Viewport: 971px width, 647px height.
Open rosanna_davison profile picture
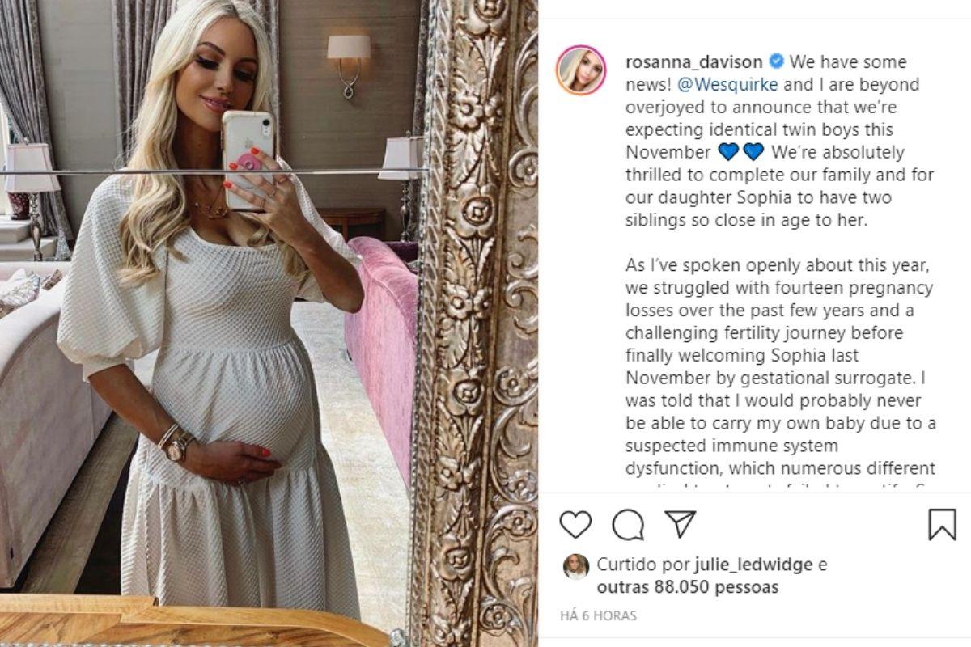coord(581,70)
